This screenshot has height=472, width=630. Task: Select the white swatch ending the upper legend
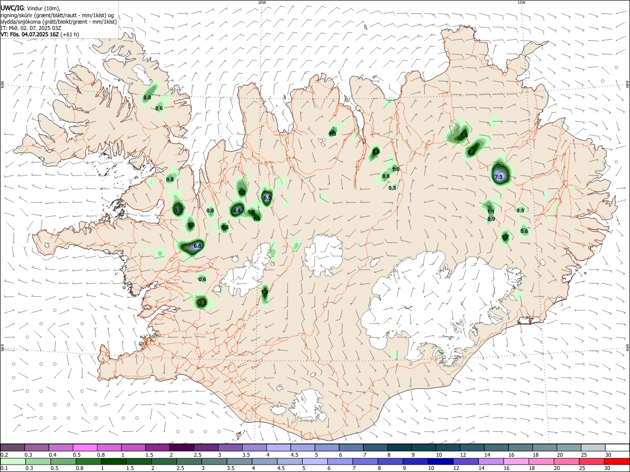tap(618, 447)
